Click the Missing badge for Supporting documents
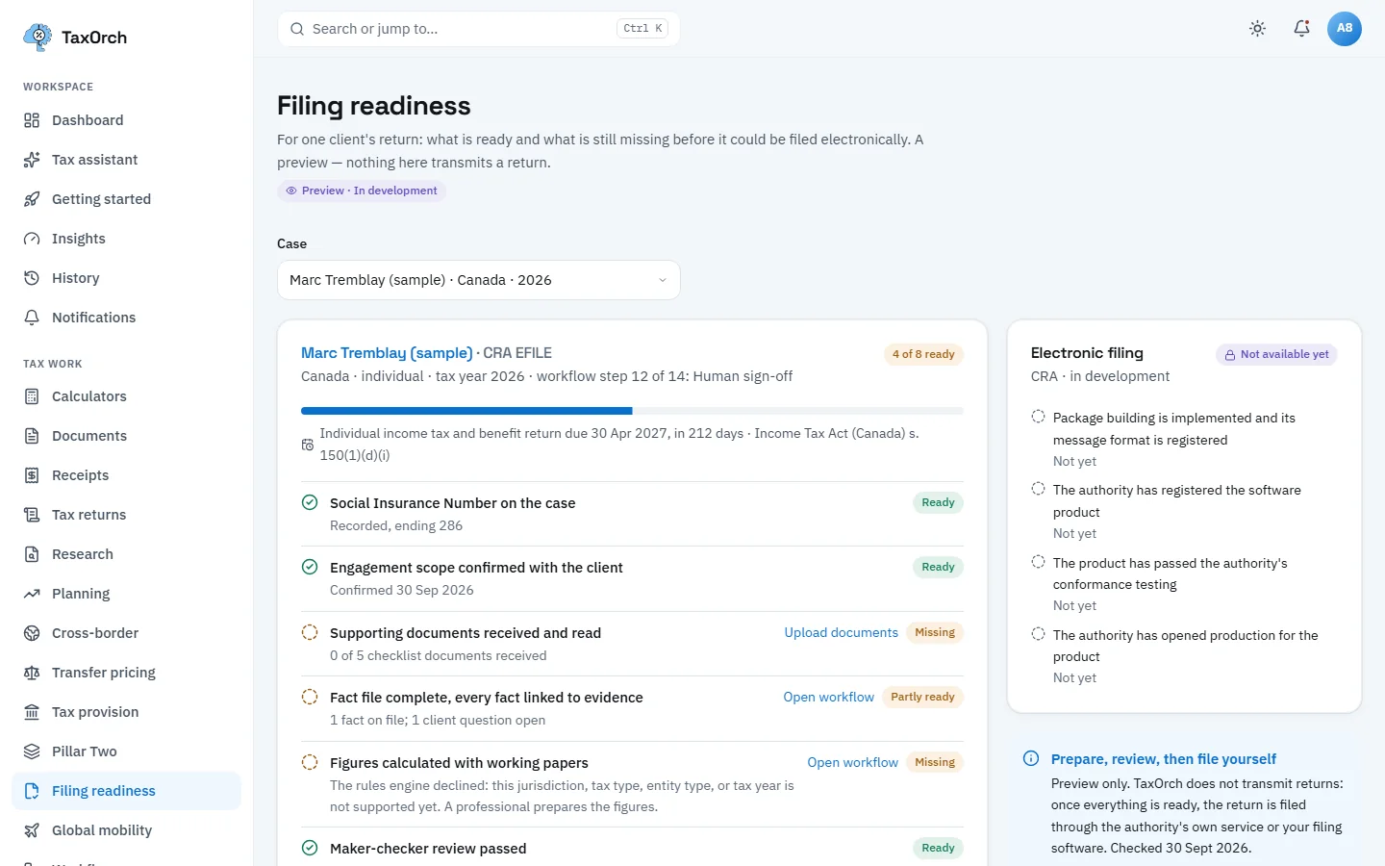 pos(935,632)
